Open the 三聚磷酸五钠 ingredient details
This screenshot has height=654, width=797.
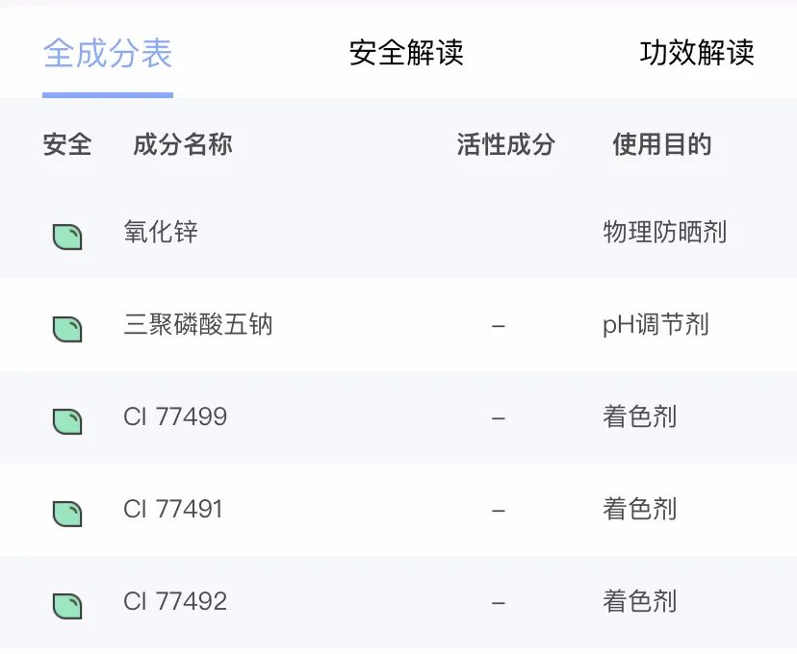click(x=198, y=324)
